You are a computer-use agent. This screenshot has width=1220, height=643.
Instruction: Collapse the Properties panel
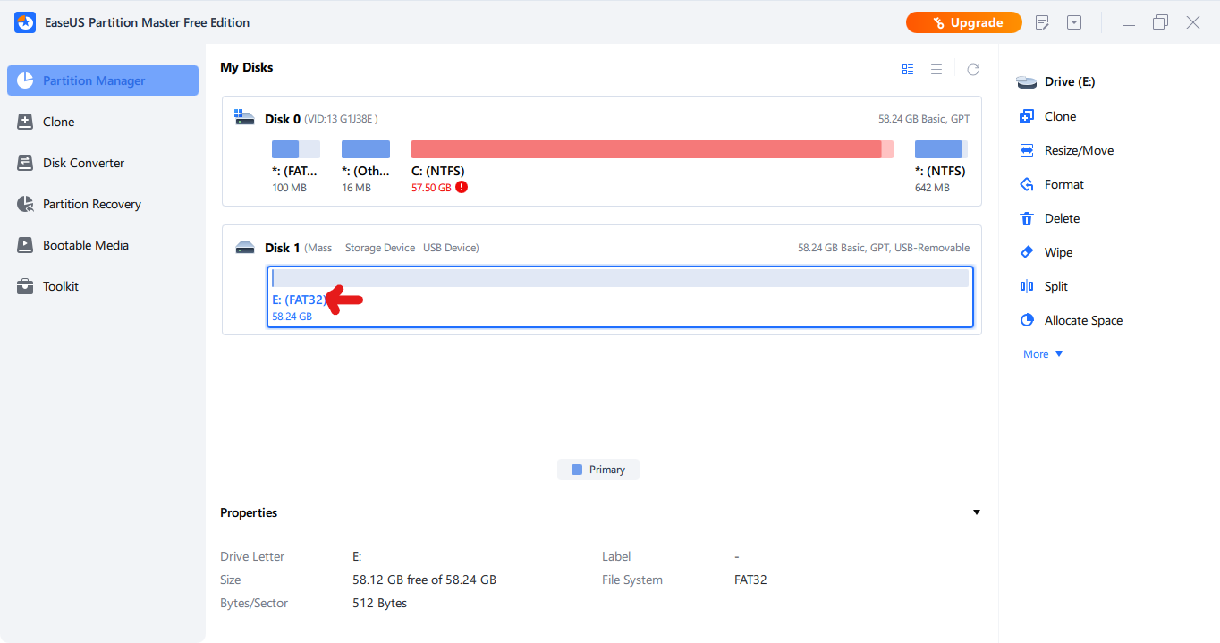tap(977, 512)
